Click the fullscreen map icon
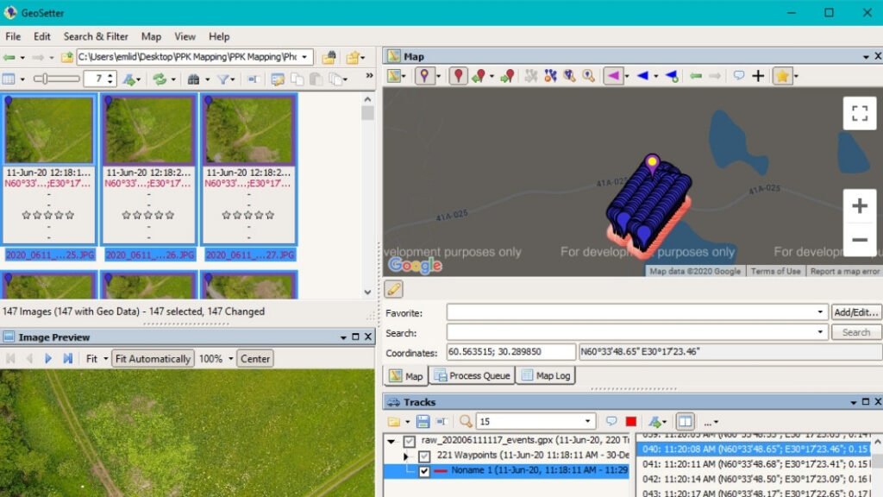The height and width of the screenshot is (497, 883). point(859,113)
